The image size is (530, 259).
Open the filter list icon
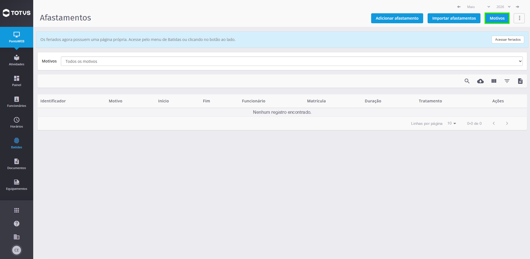point(507,81)
